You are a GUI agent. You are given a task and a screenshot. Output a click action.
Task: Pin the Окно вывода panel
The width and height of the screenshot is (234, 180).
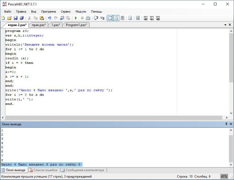[x=226, y=124]
